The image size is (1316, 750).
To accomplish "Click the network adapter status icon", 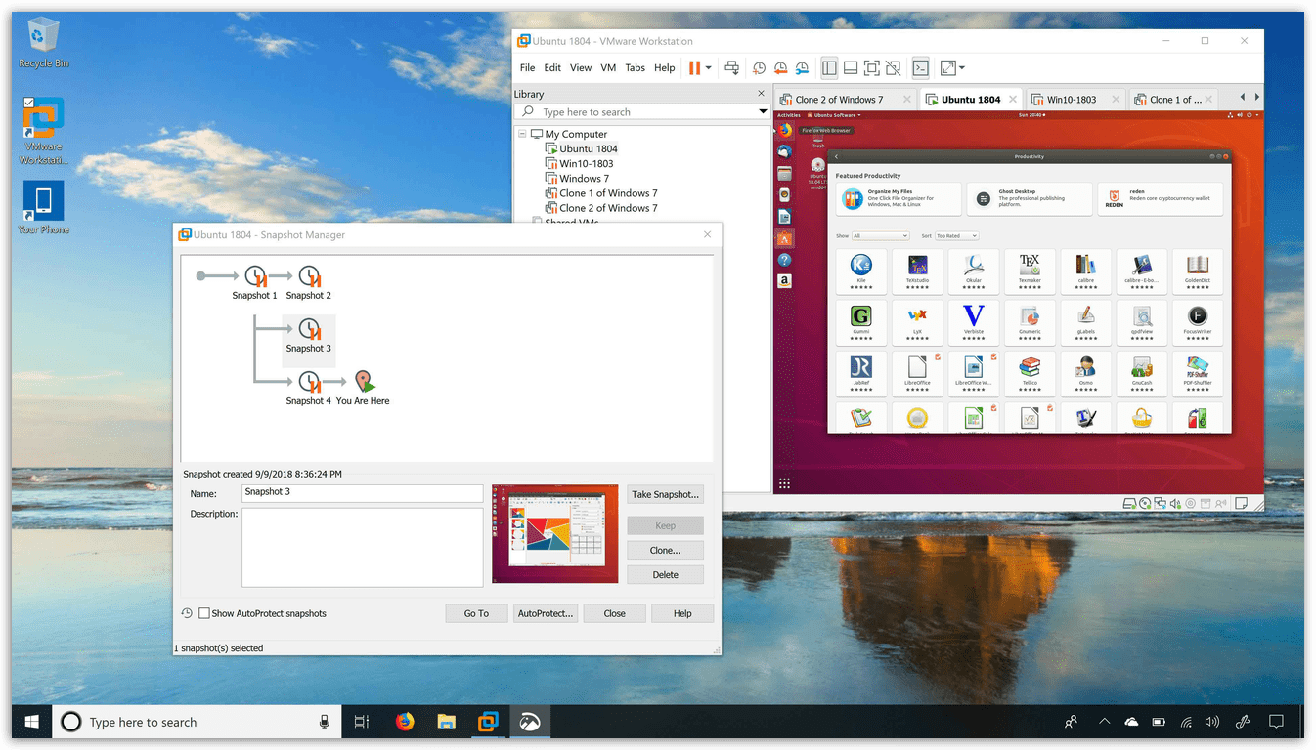I will click(1160, 504).
